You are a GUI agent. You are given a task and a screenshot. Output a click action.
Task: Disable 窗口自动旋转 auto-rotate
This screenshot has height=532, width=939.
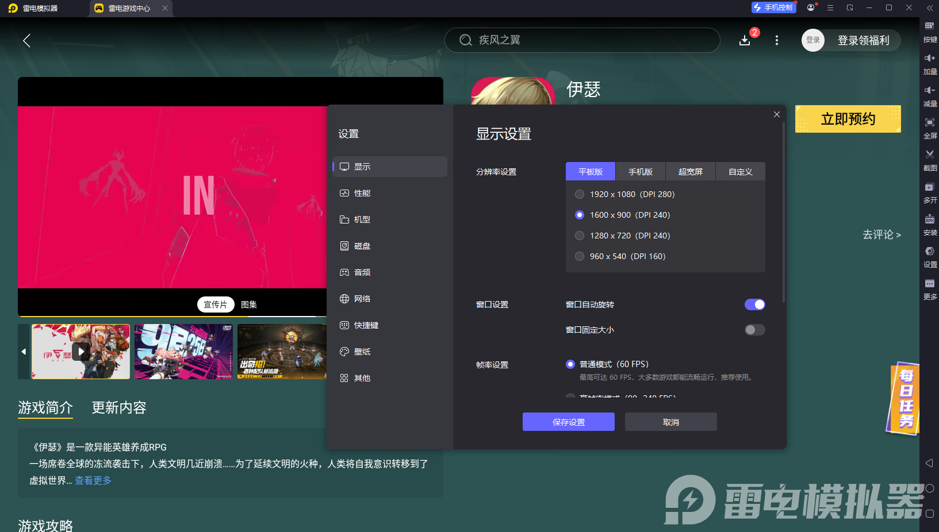[x=754, y=304]
